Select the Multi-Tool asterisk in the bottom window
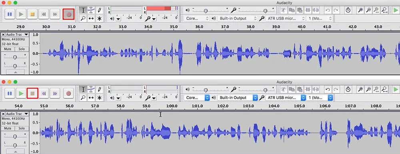Image resolution: width=400 pixels, height=154 pixels. (x=99, y=97)
